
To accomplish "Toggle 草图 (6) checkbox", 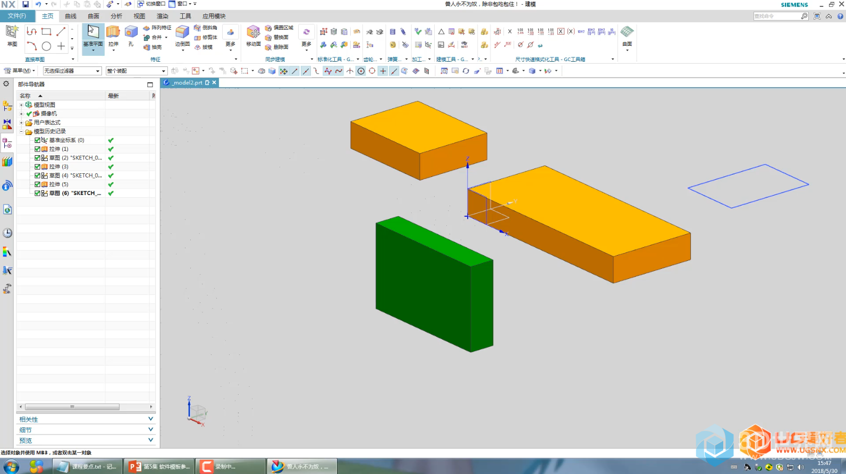I will pos(37,193).
